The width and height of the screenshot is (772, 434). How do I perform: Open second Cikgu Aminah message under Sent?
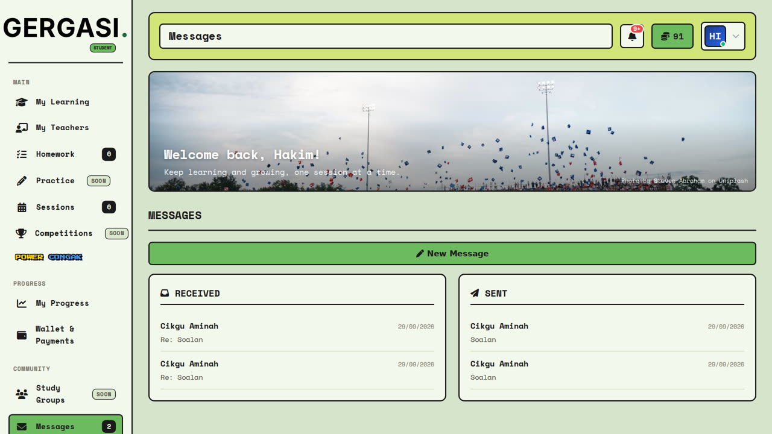point(607,371)
